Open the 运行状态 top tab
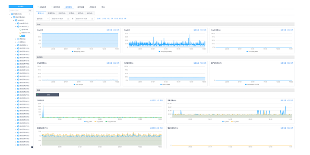The height and width of the screenshot is (155, 310). click(56, 7)
